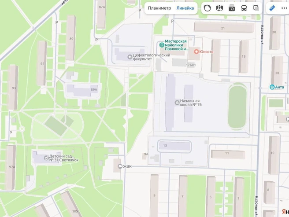Show photos layer camera icon

232,8
